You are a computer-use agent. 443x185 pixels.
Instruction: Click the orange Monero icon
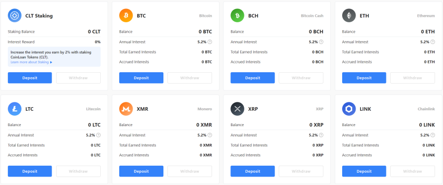pyautogui.click(x=126, y=109)
